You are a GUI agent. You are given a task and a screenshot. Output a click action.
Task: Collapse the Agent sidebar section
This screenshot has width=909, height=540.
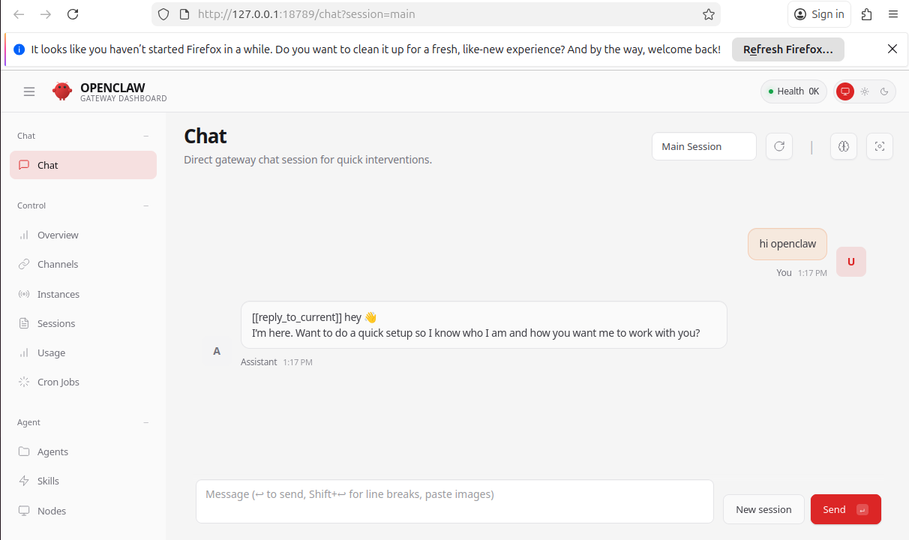click(x=146, y=422)
